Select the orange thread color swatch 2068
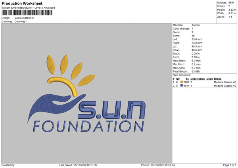This screenshot has height=168, width=238. coord(182,82)
